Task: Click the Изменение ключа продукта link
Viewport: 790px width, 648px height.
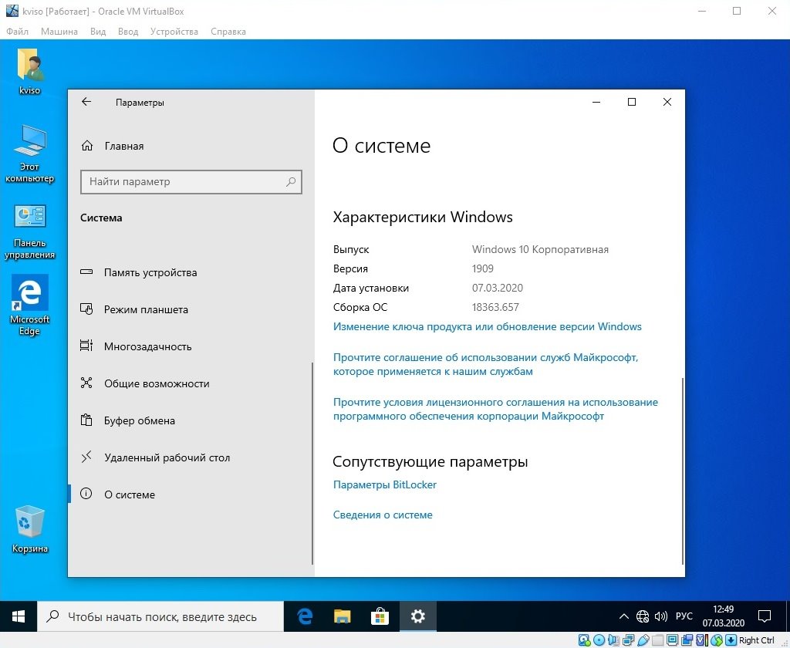Action: 488,326
